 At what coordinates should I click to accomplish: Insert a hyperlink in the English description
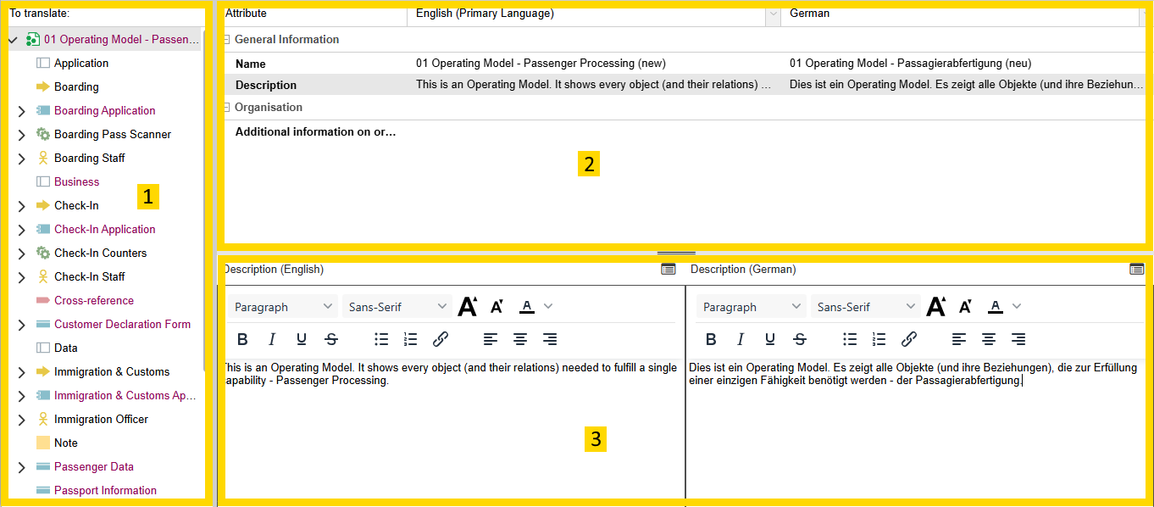click(440, 338)
